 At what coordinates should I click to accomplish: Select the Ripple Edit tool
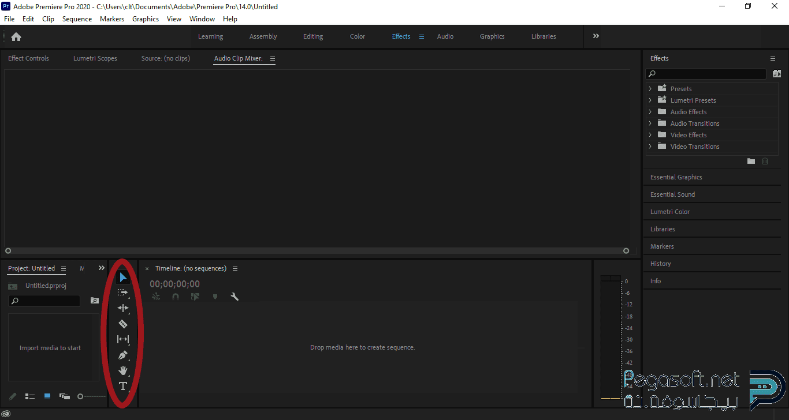(x=123, y=308)
